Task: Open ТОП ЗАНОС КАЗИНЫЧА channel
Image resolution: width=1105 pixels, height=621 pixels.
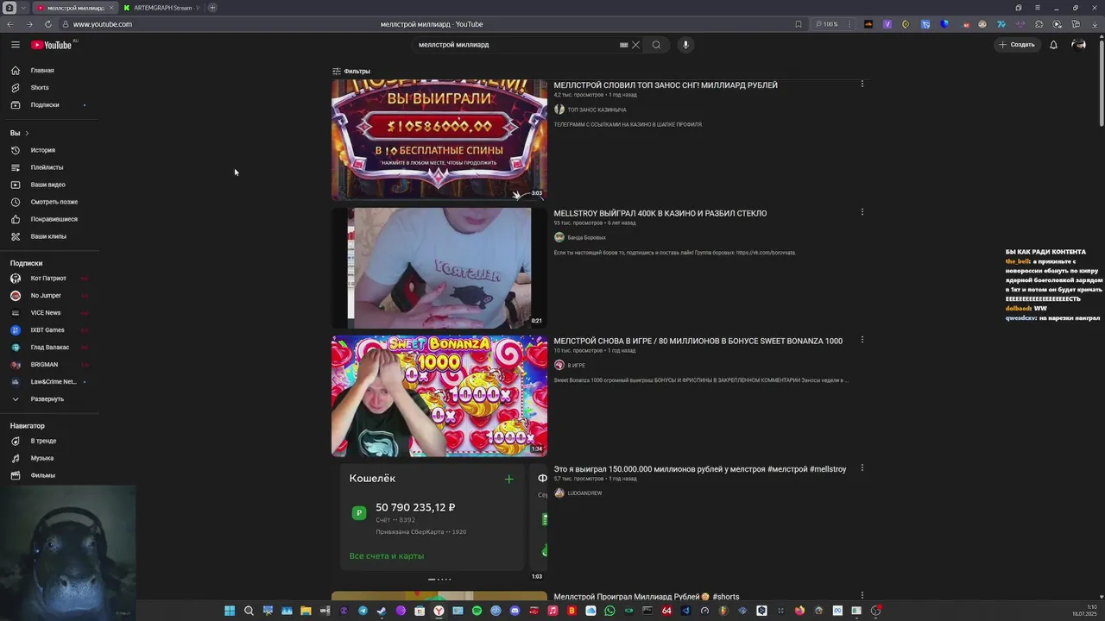Action: 597,110
